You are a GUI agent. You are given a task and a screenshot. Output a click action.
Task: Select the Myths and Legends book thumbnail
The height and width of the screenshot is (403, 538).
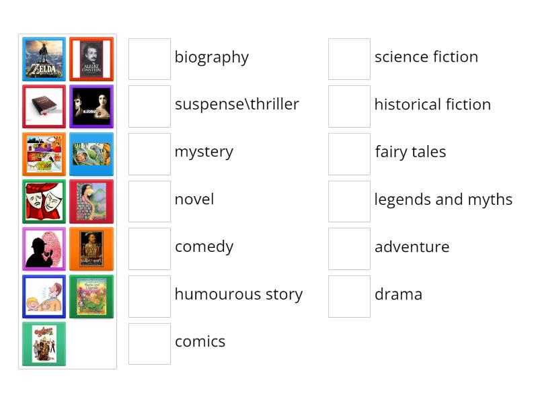(x=91, y=296)
